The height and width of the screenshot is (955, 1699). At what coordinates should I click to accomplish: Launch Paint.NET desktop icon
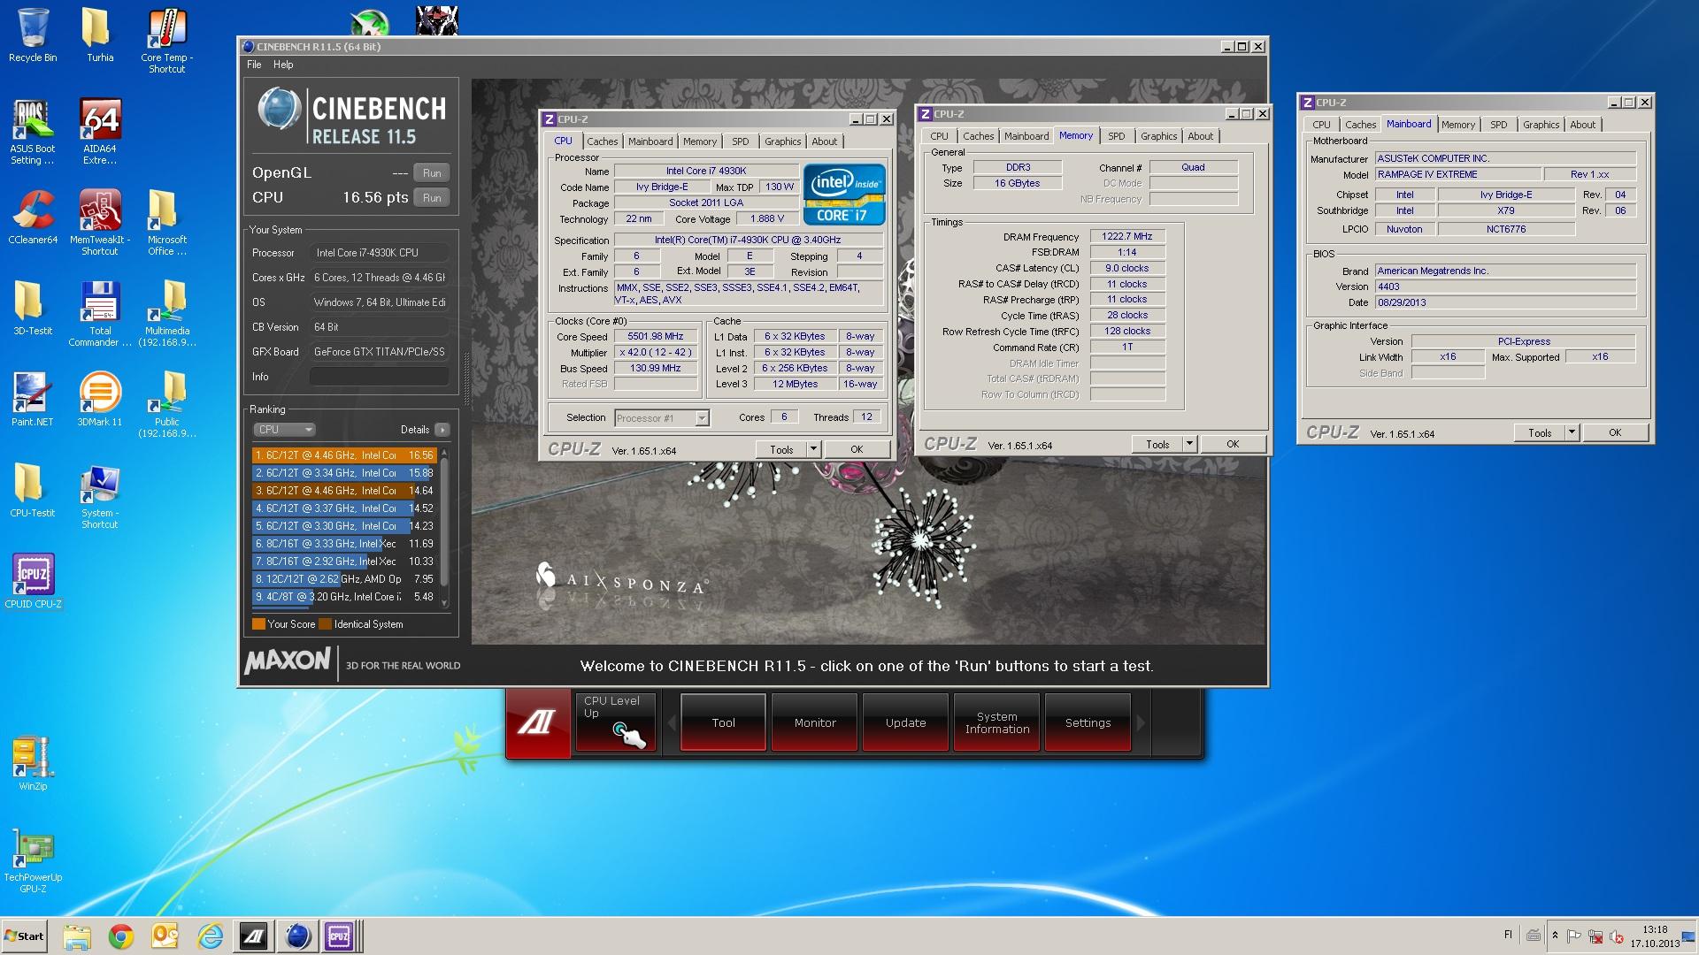[x=33, y=399]
